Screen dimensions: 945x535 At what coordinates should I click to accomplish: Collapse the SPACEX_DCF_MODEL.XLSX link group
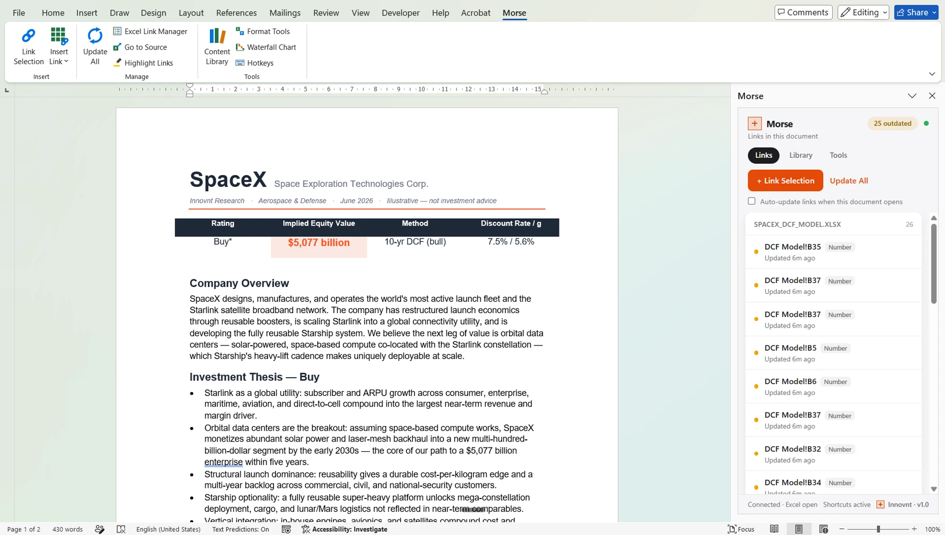[x=833, y=225]
